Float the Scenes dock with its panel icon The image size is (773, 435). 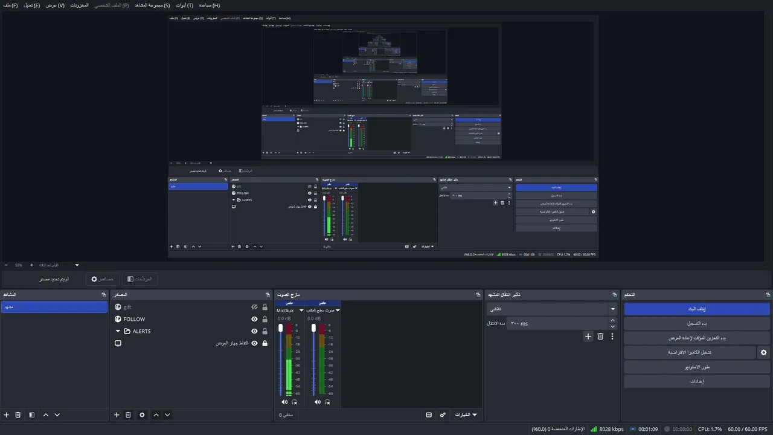pyautogui.click(x=104, y=295)
